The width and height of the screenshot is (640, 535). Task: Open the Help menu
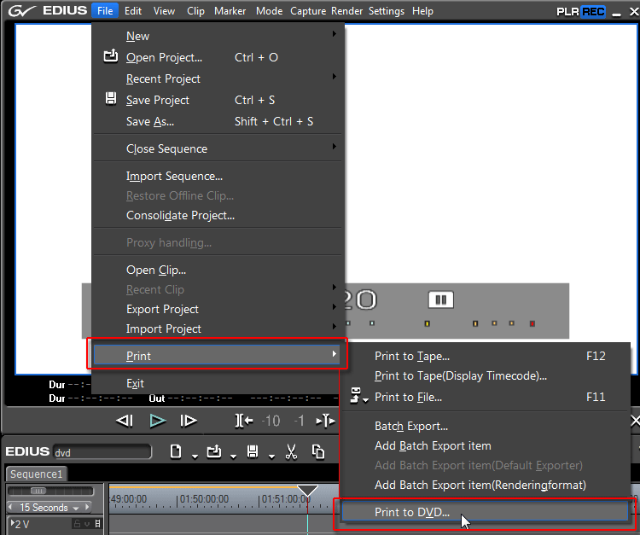(422, 11)
